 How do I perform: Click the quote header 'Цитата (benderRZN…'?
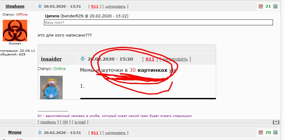pos(87,16)
